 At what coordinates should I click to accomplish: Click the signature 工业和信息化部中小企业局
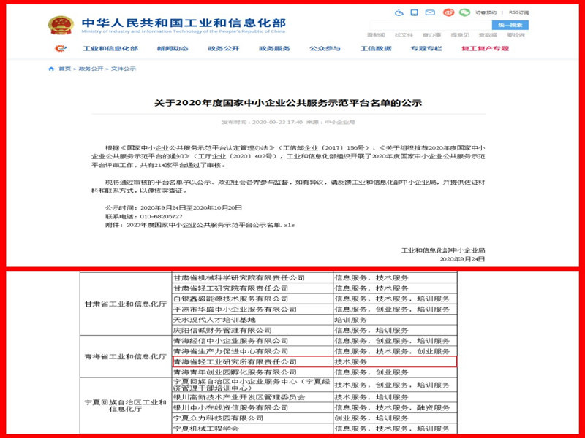(x=443, y=250)
